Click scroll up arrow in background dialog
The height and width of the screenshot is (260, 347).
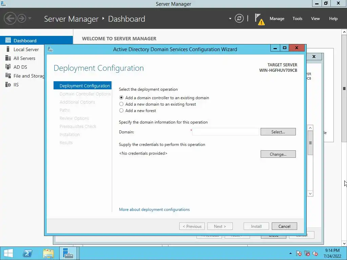pos(310,128)
